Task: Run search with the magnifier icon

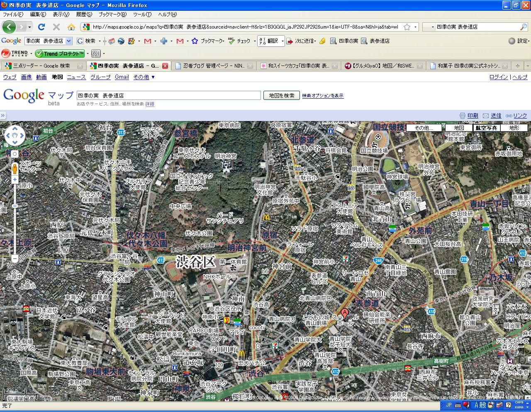Action: (x=524, y=27)
